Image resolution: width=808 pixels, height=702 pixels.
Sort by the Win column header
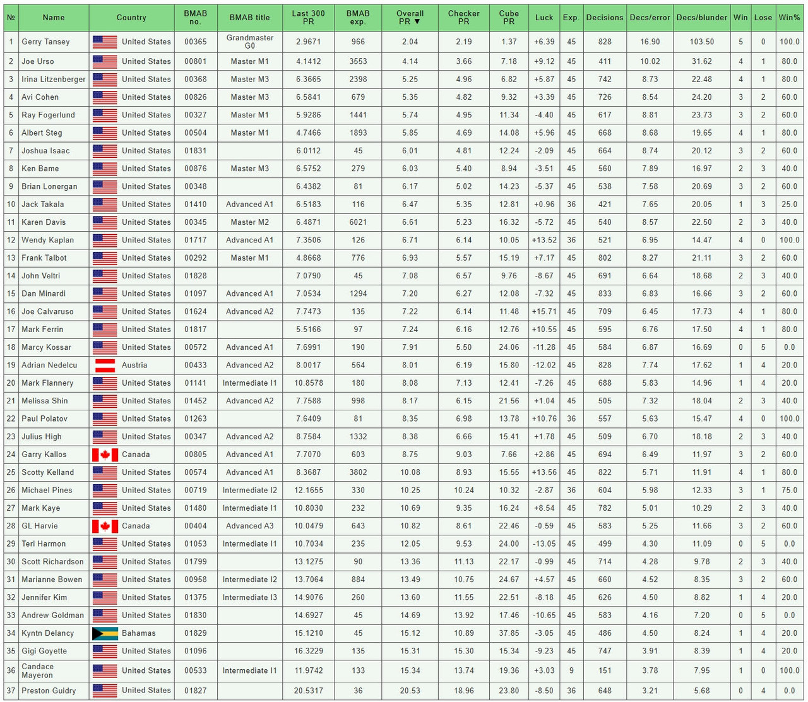coord(740,18)
